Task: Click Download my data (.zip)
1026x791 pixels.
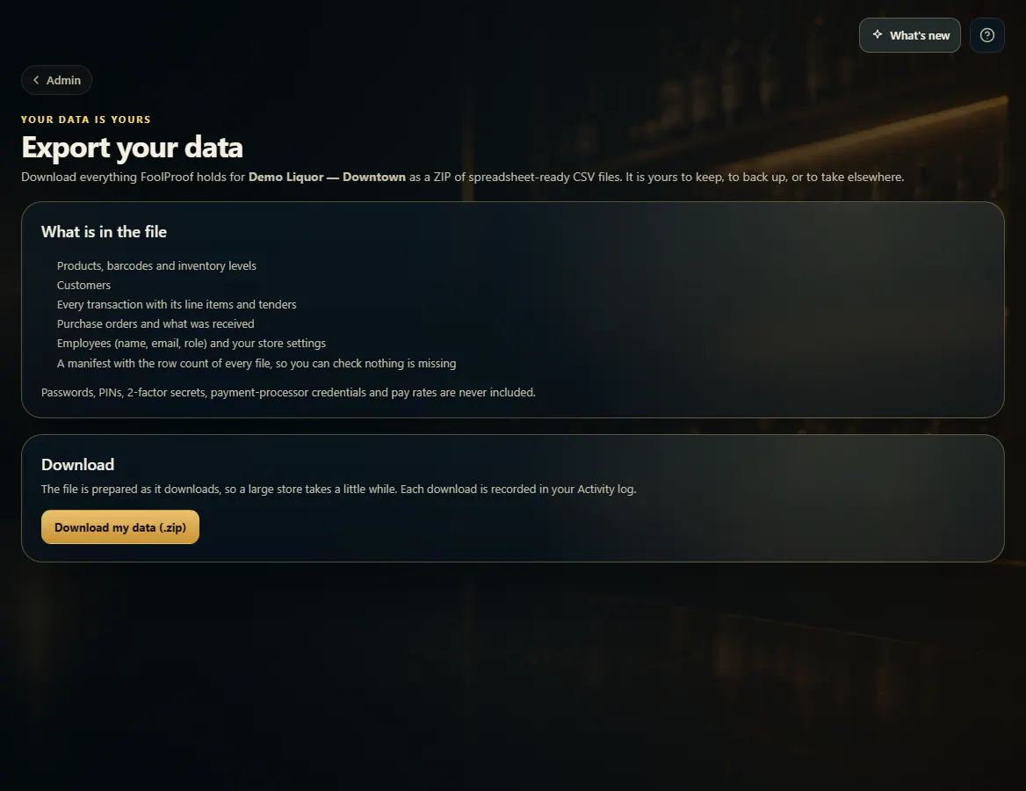Action: (120, 527)
